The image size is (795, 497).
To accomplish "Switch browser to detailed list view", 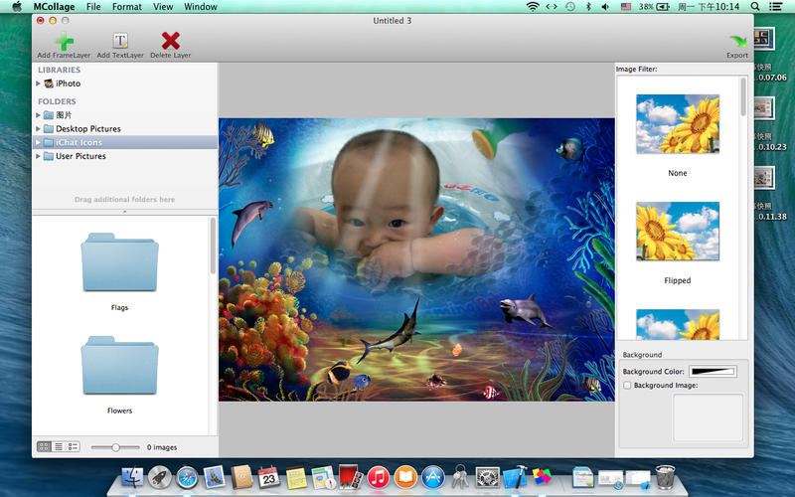I will (73, 447).
